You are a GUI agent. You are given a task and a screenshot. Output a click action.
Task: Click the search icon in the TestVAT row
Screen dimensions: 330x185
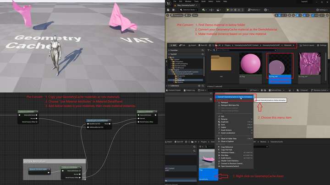[203, 54]
